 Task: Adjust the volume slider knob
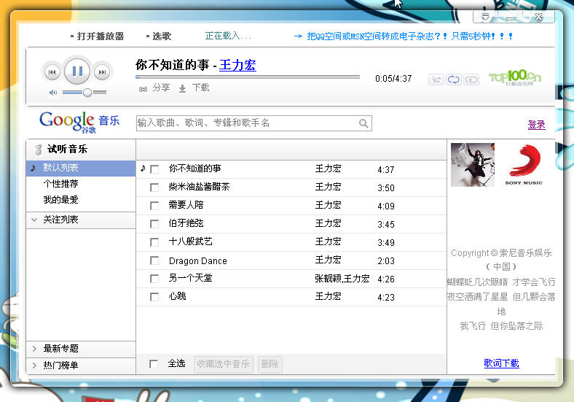(x=87, y=93)
